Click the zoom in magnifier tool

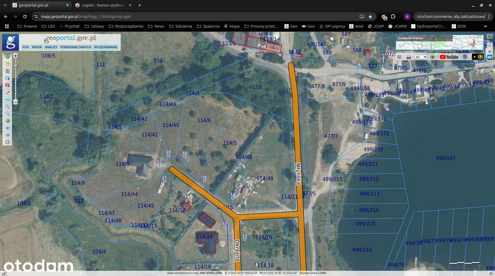tap(7, 106)
